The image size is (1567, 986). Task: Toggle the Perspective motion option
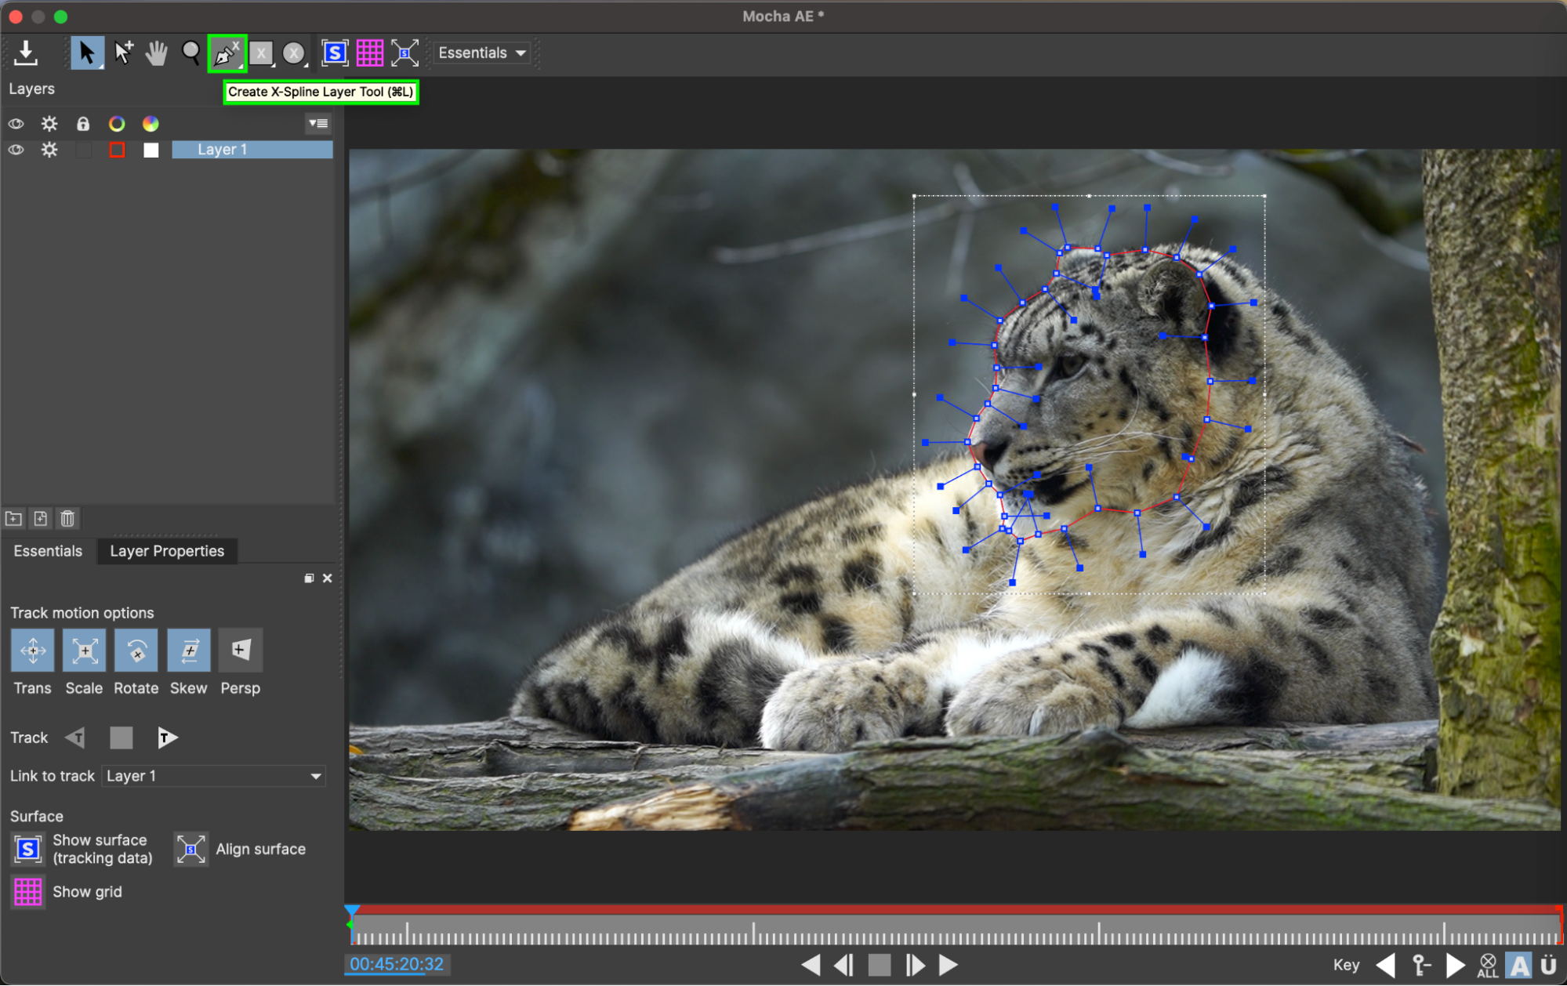point(240,650)
